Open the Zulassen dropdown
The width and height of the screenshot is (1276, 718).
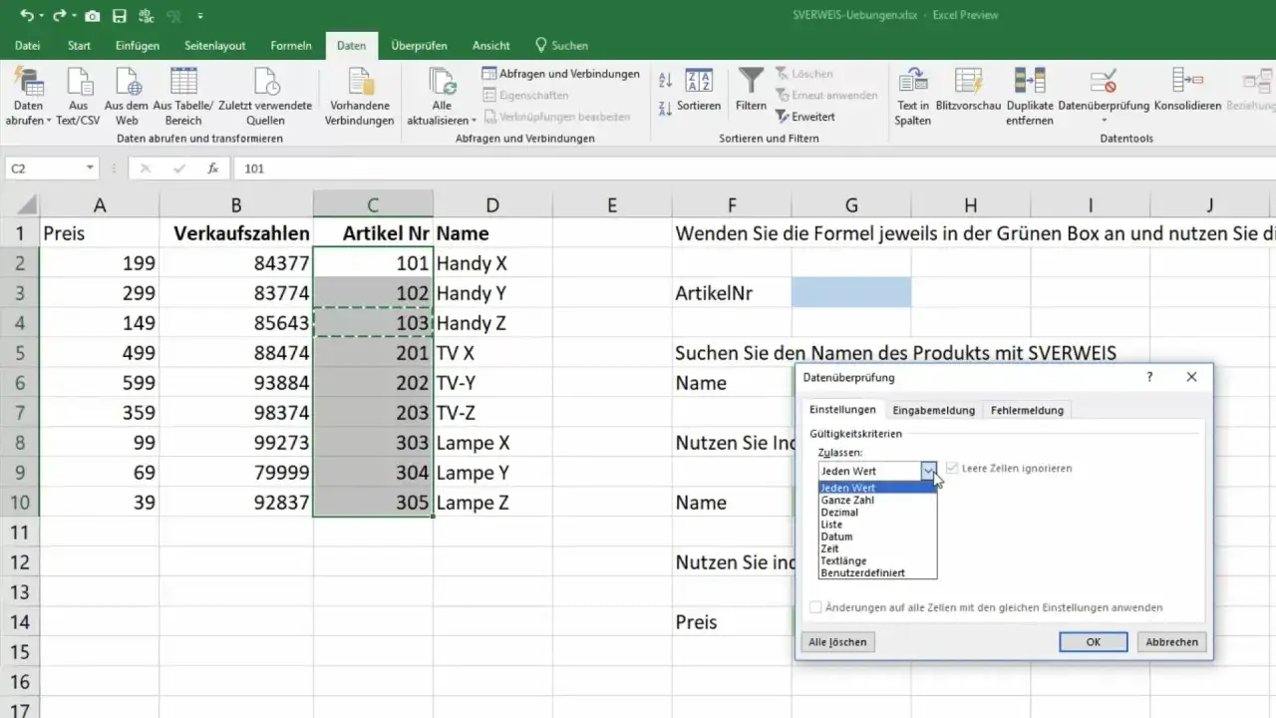pyautogui.click(x=929, y=470)
